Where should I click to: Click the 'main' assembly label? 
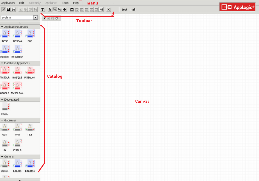(133, 10)
